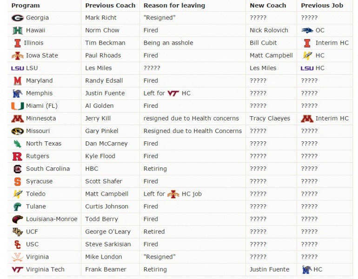
Task: Click the Previous Coach column header
Action: click(x=110, y=6)
